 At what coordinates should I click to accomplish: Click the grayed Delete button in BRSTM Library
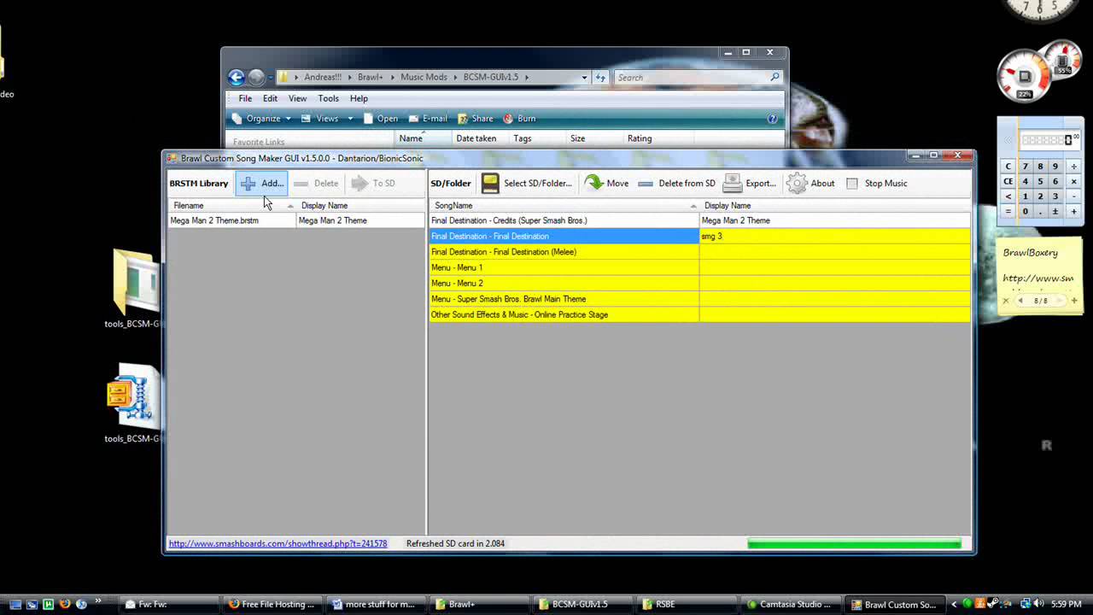point(316,183)
